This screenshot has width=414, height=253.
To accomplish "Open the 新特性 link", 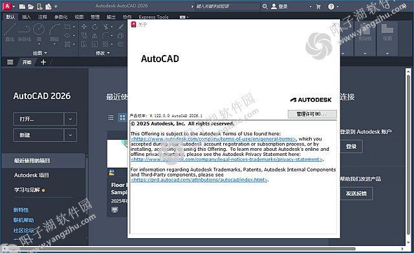I will [x=21, y=210].
